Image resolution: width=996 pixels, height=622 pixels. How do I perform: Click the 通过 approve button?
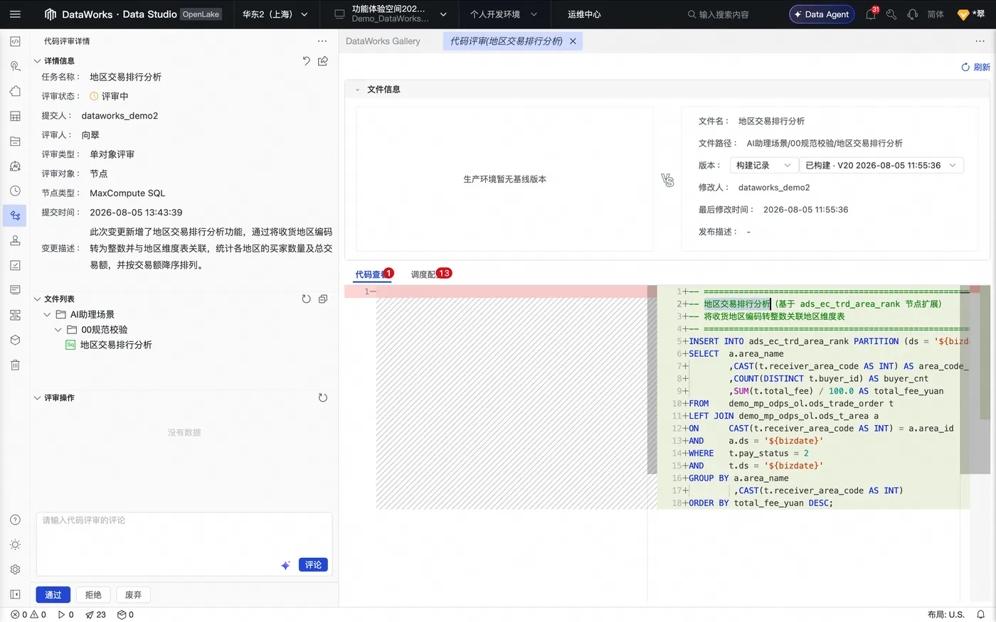coord(53,595)
